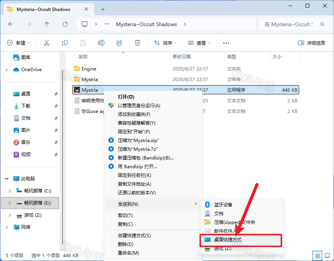This screenshot has width=334, height=261.
Task: Click the navigation pane scrollbar
Action: coord(63,158)
